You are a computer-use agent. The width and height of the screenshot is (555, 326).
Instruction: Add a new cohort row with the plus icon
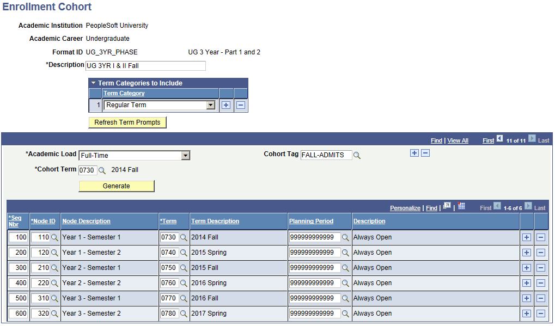click(414, 153)
